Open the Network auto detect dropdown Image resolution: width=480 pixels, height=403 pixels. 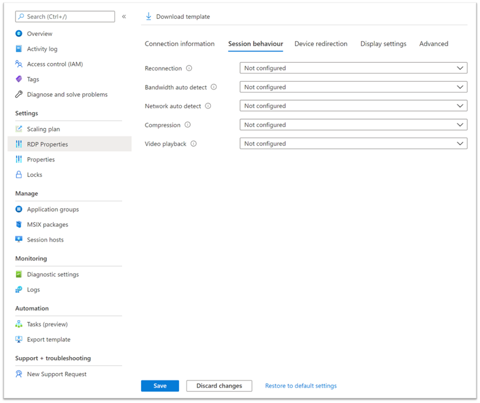coord(353,106)
